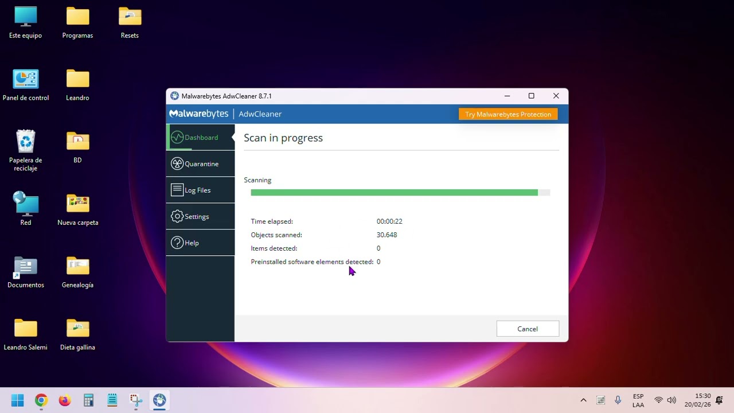Select the Panel de control icon

[x=26, y=85]
